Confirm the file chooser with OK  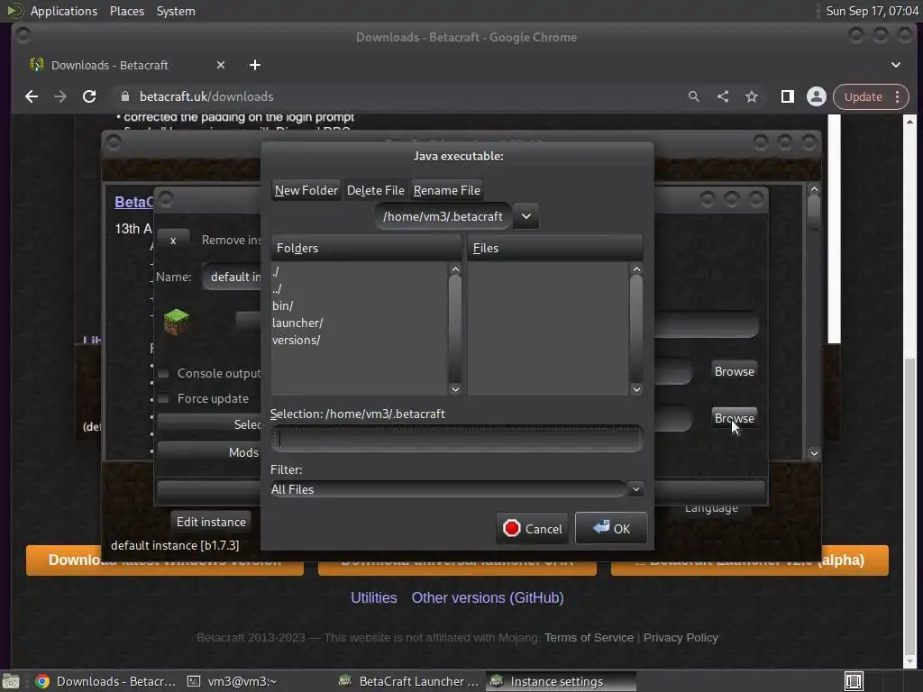tap(611, 528)
